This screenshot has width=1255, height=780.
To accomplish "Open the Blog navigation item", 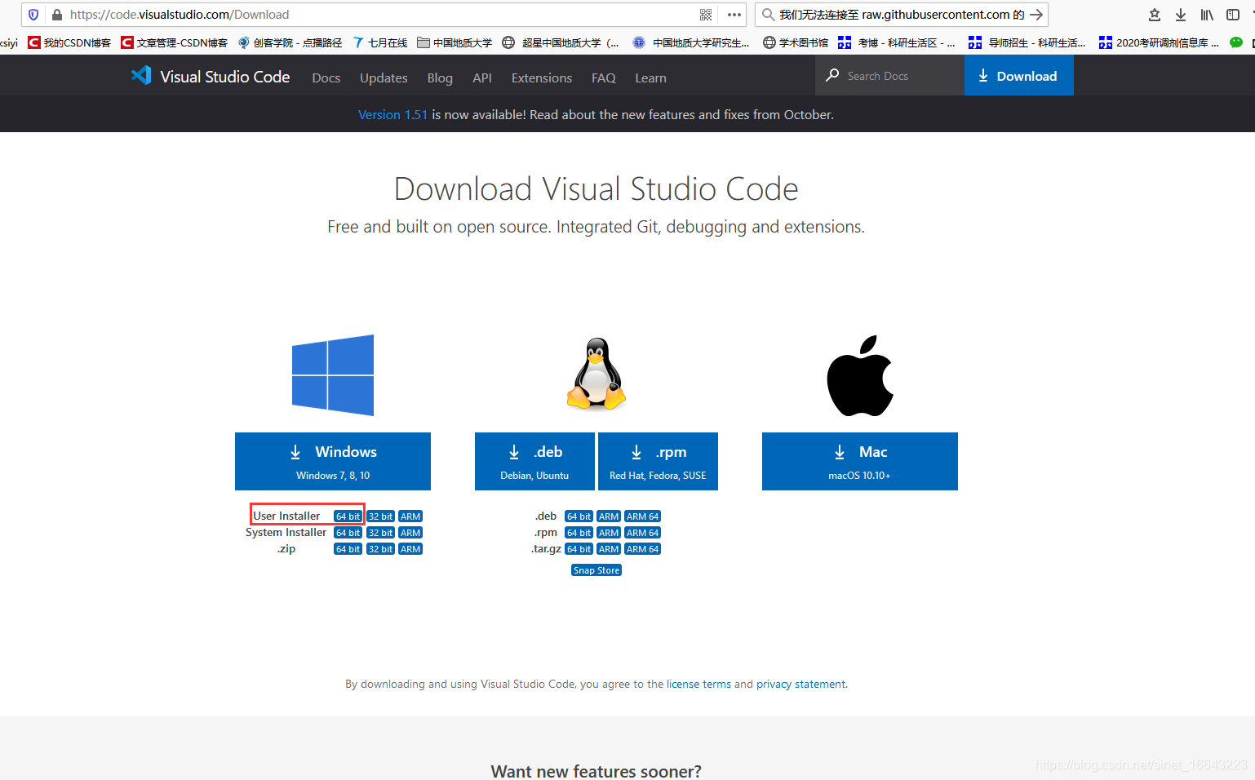I will (x=440, y=78).
